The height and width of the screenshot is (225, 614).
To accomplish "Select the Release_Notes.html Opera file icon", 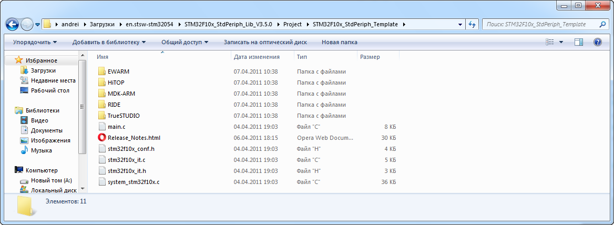I will tap(102, 138).
